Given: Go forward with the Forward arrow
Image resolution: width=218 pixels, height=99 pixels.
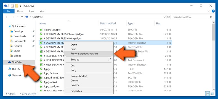Looking at the screenshot, I should 13,17.
